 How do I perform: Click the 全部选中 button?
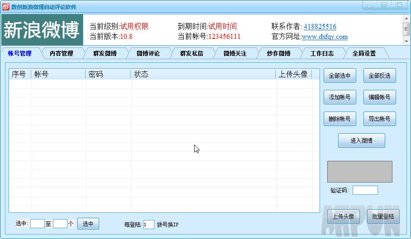click(339, 75)
